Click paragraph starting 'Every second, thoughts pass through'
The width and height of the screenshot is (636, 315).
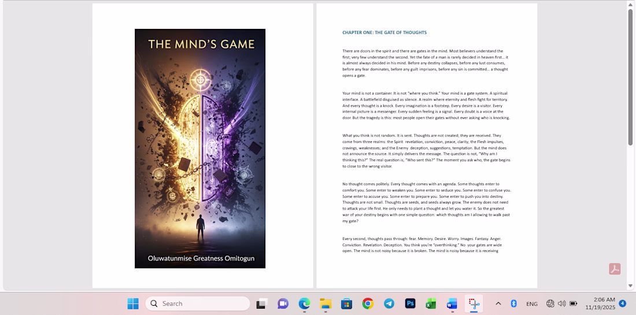pos(422,245)
